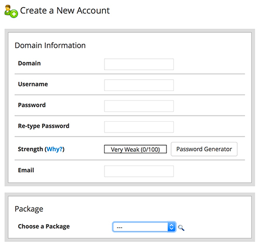
Task: Select the Email input box
Action: point(139,171)
